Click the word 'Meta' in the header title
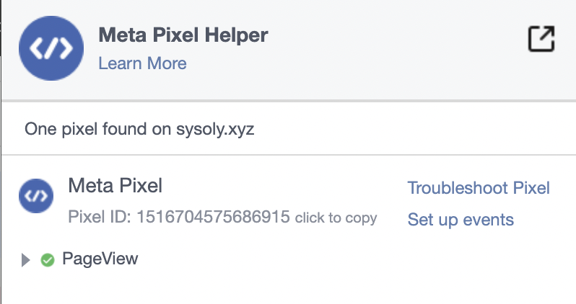 (x=123, y=35)
